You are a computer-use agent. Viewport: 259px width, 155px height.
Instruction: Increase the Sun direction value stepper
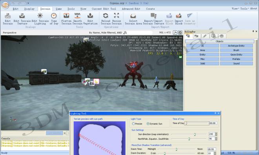(x=216, y=133)
